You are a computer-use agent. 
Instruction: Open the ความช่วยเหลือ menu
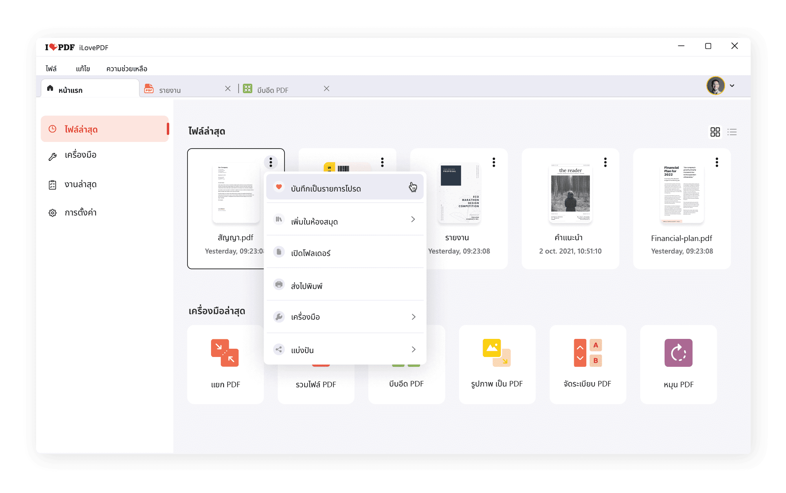[x=127, y=69]
